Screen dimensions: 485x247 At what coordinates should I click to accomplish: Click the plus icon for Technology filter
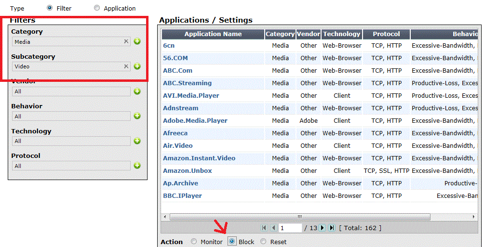[137, 141]
